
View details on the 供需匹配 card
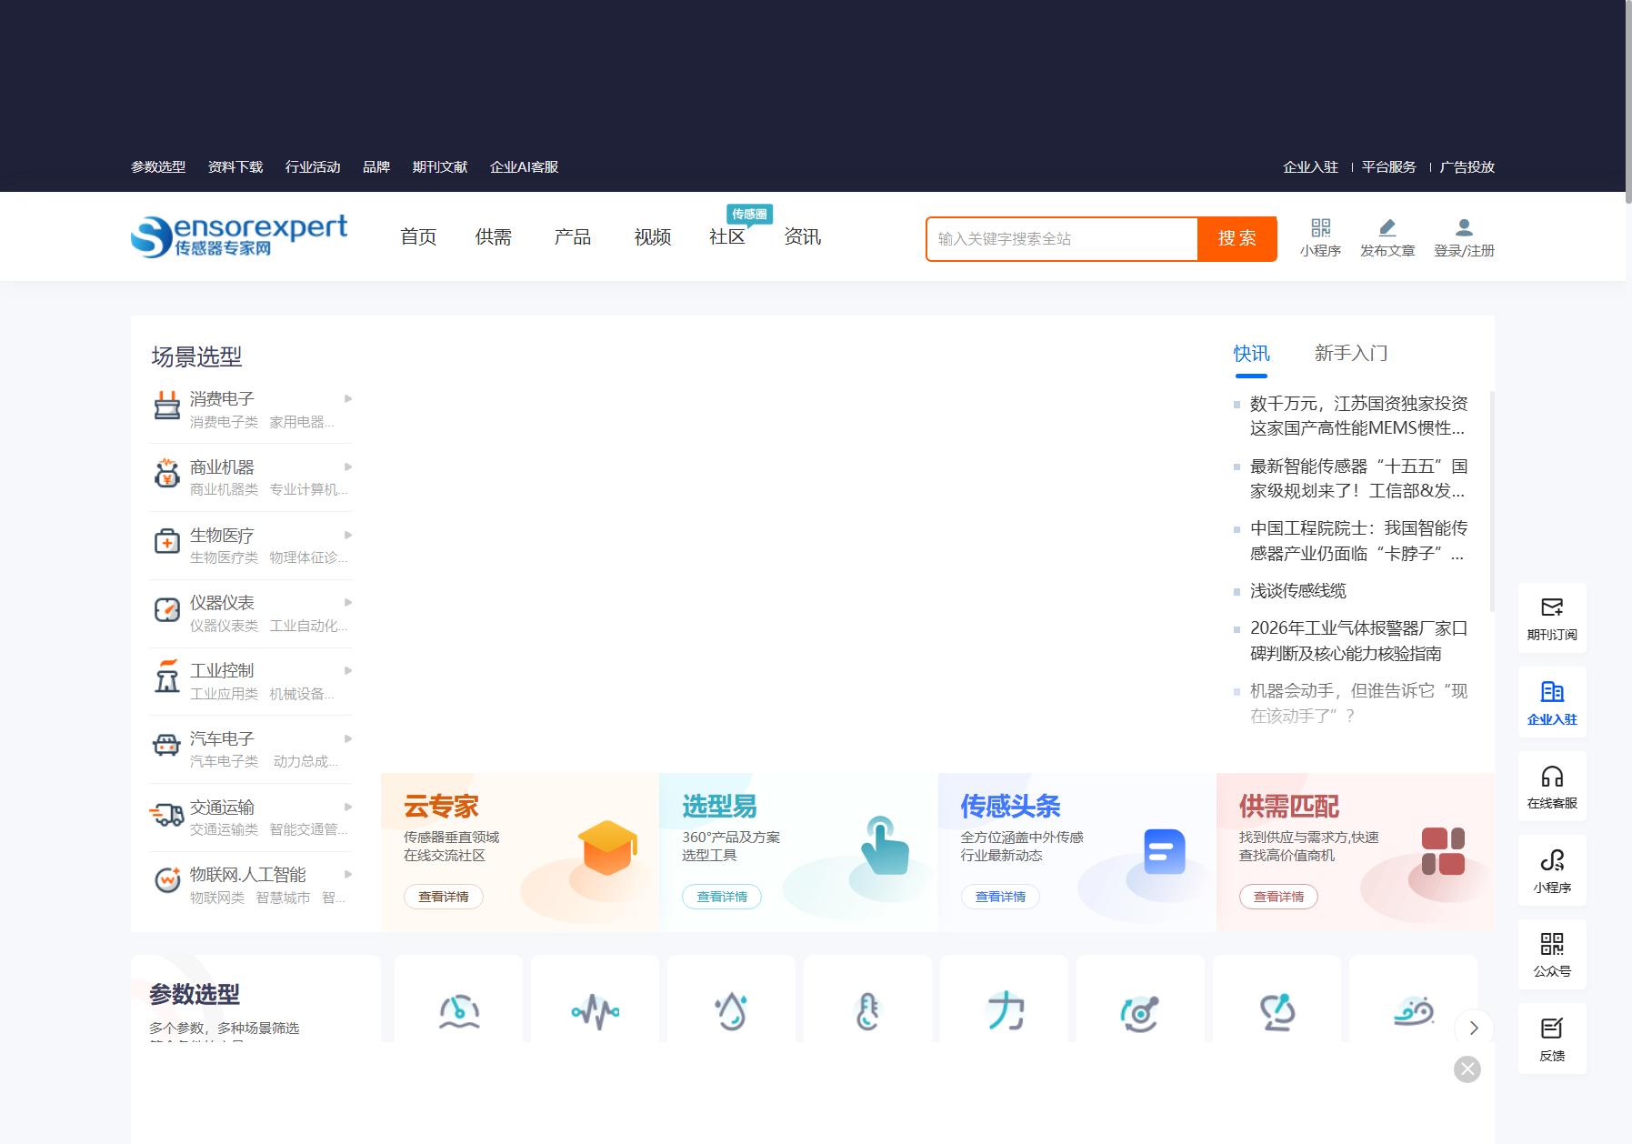point(1278,897)
